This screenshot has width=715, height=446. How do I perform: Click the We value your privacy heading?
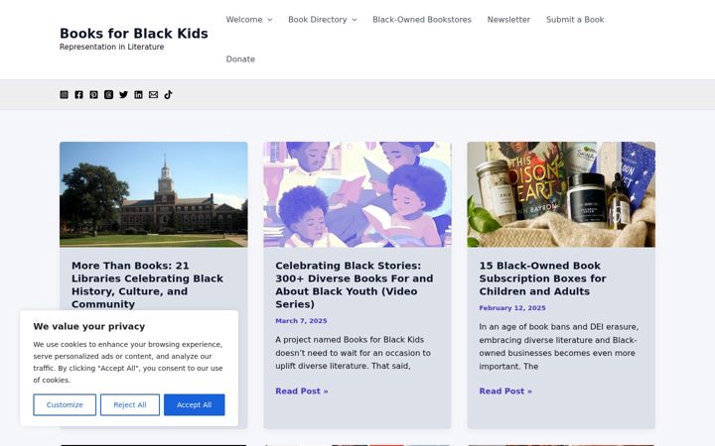(89, 326)
